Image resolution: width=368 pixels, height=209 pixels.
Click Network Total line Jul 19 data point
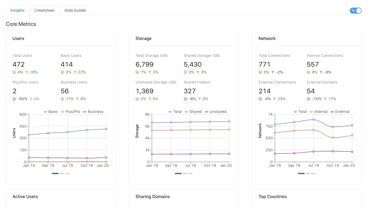point(314,119)
